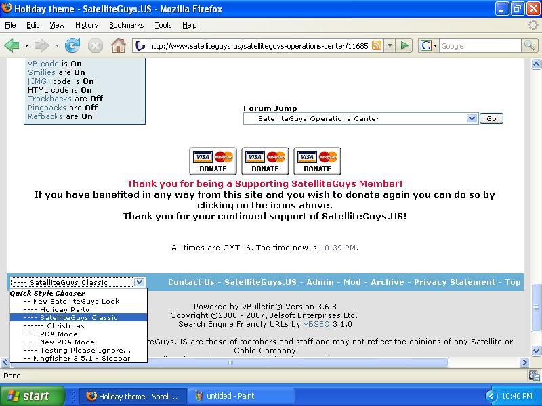Click the third Visa MasterCard Donate image
Screen dimensions: 542x406
(317, 161)
